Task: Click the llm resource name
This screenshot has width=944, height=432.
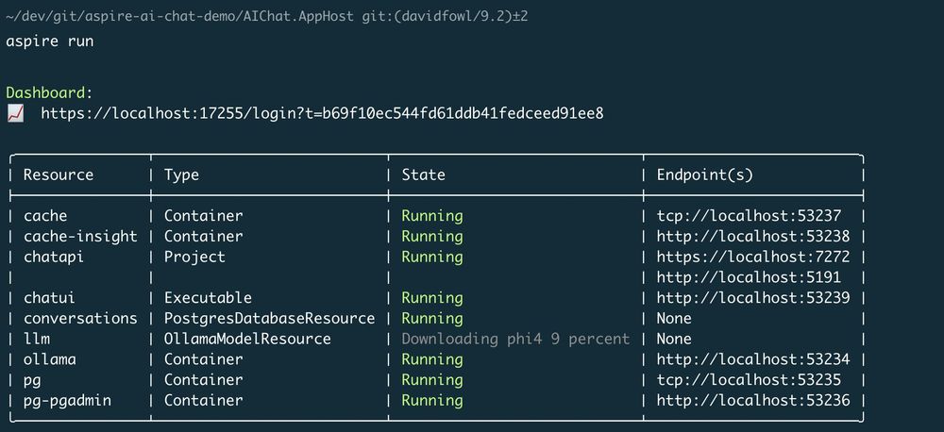Action: pyautogui.click(x=37, y=339)
